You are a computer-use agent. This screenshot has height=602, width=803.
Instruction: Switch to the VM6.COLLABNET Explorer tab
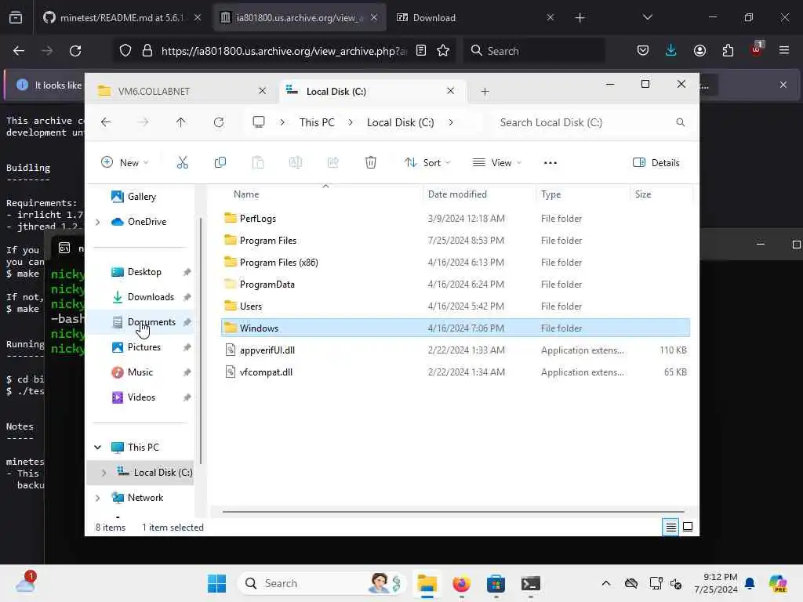[x=182, y=91]
